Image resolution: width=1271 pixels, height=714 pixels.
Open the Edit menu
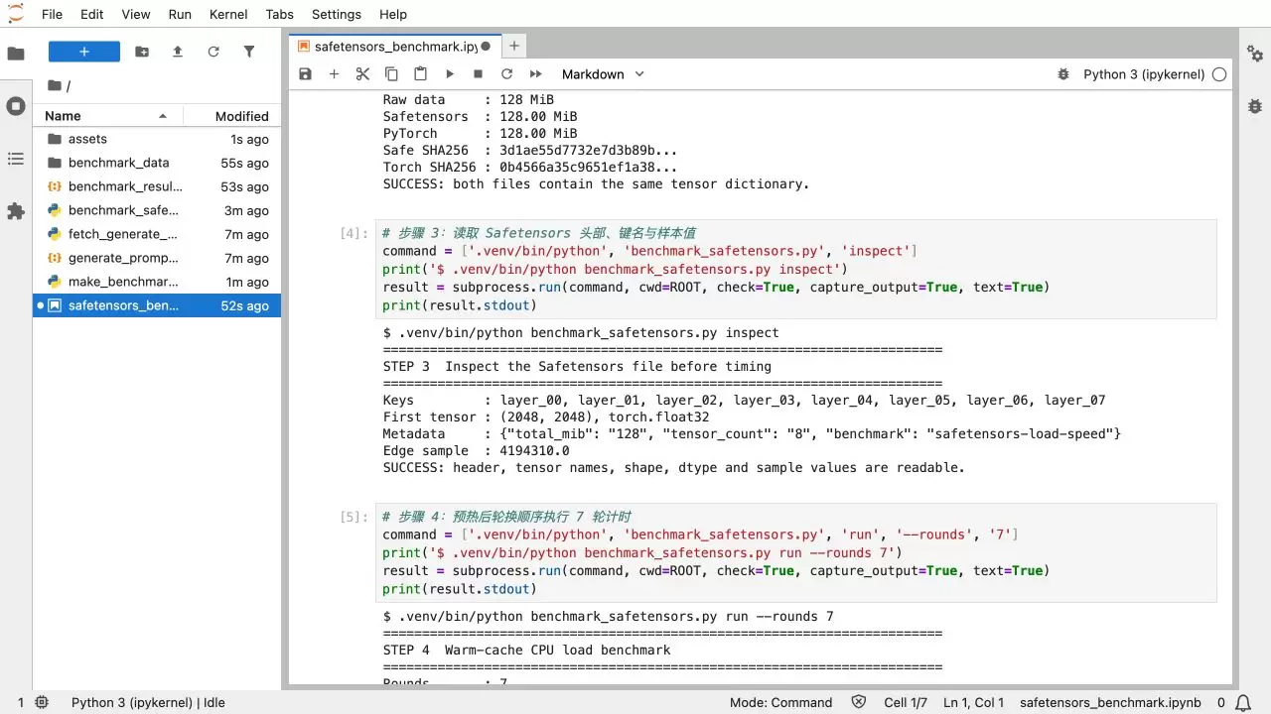click(91, 14)
